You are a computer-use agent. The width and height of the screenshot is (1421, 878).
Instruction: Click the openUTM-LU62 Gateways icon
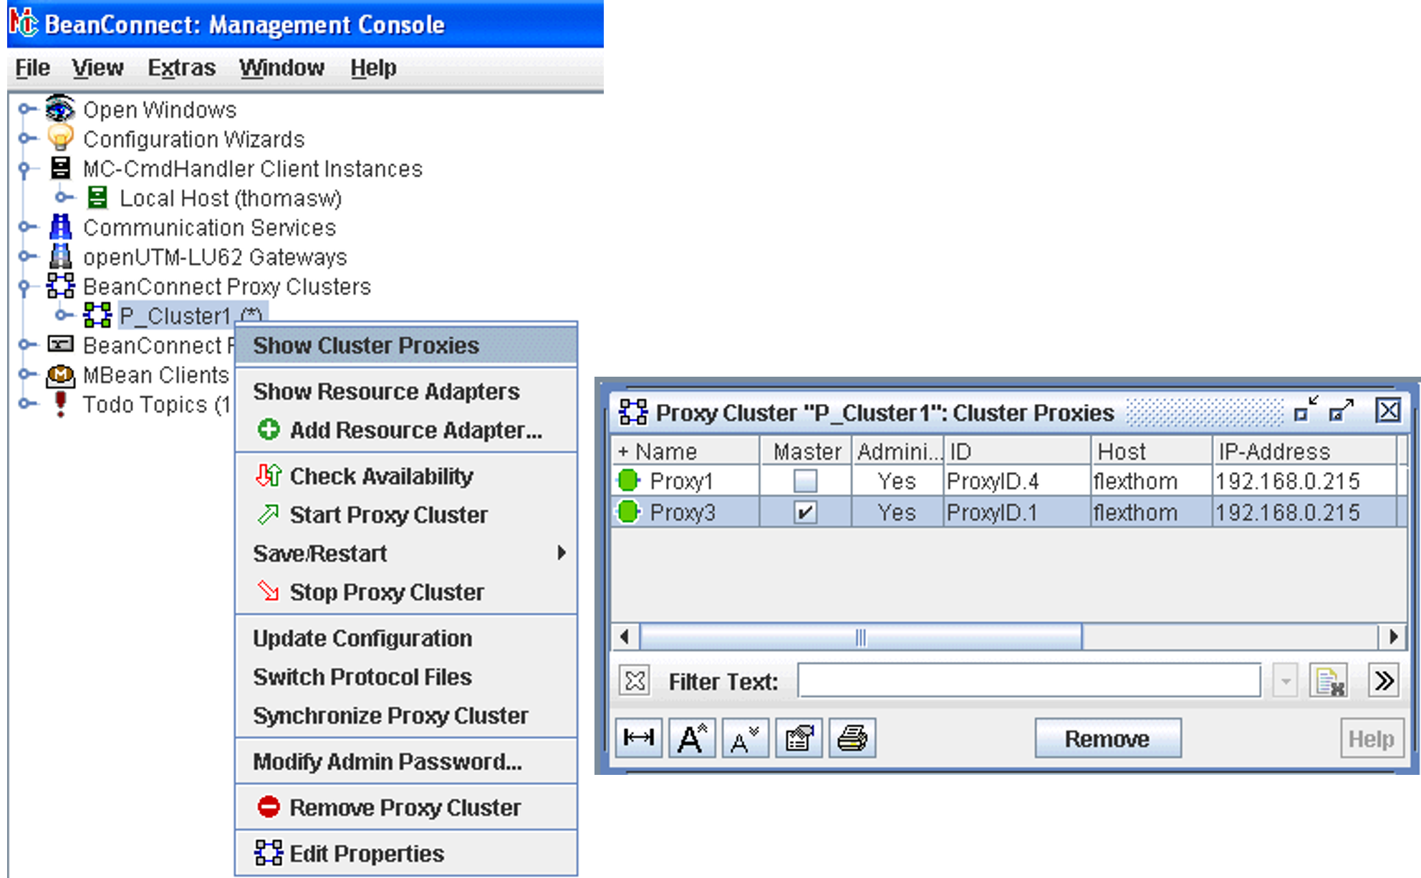(x=60, y=256)
